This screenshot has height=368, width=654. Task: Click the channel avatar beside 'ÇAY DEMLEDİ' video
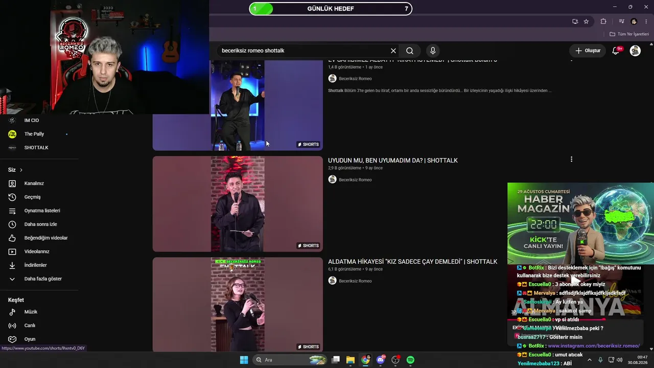click(x=332, y=281)
